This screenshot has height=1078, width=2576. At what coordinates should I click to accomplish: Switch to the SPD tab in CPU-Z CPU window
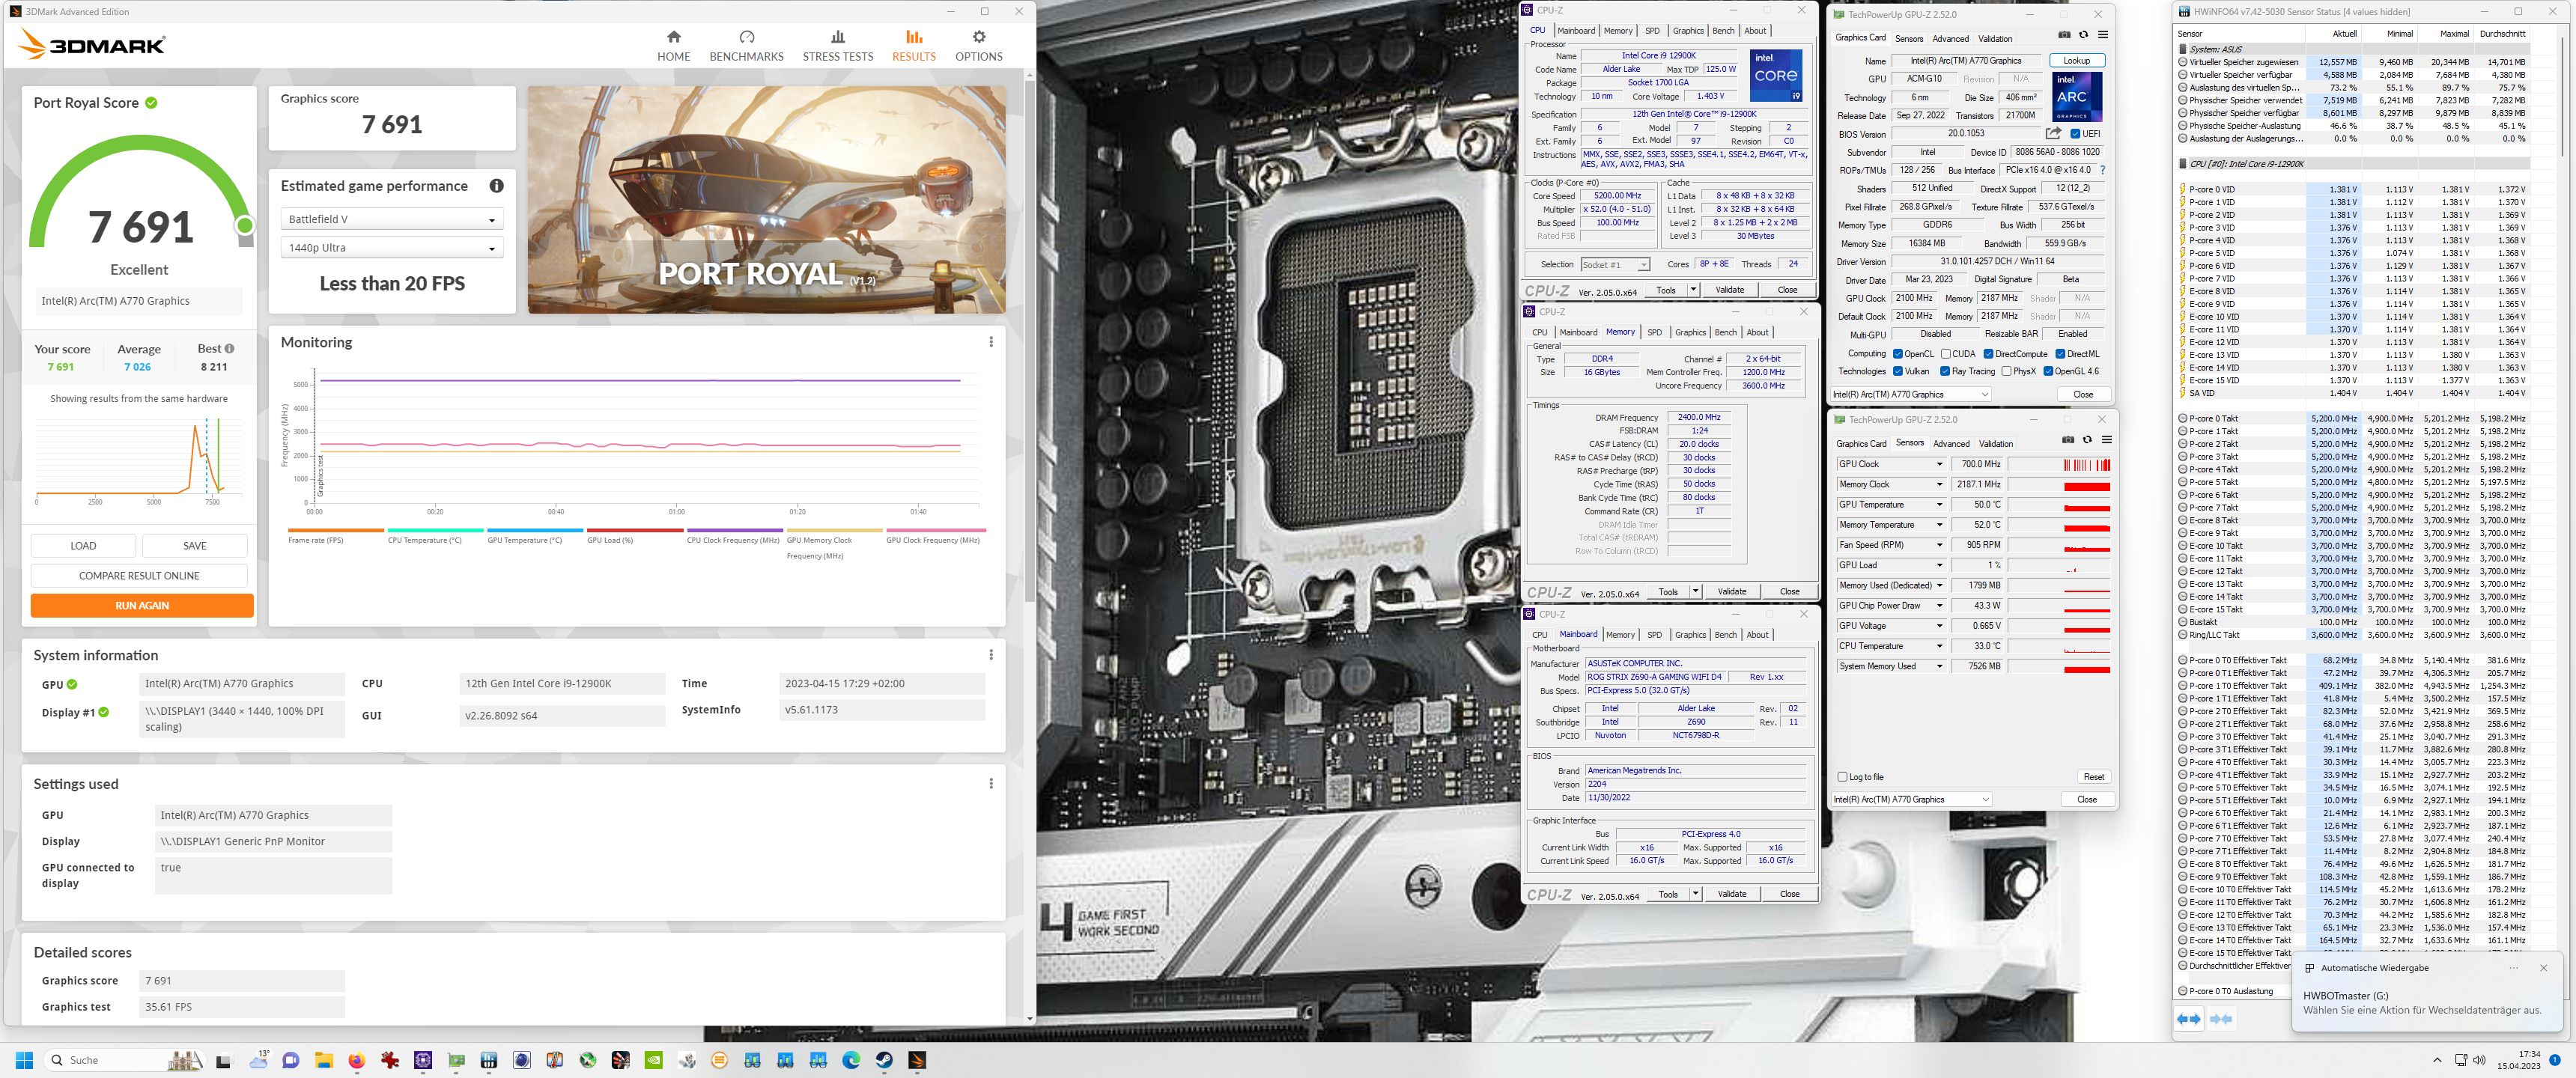tap(1652, 30)
